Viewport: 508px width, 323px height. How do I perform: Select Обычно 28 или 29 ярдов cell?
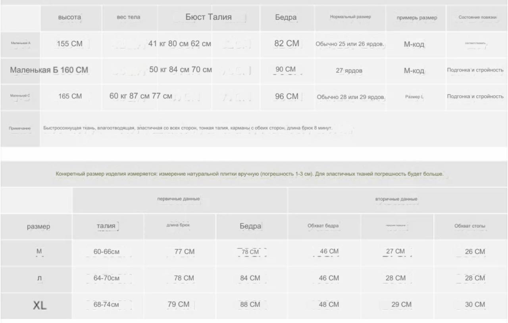click(351, 97)
